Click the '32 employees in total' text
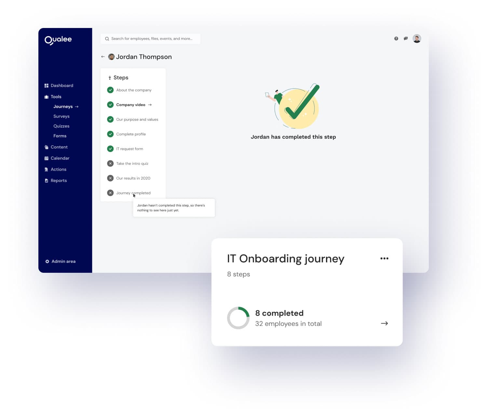Viewport: 488px width, 416px height. pos(288,324)
